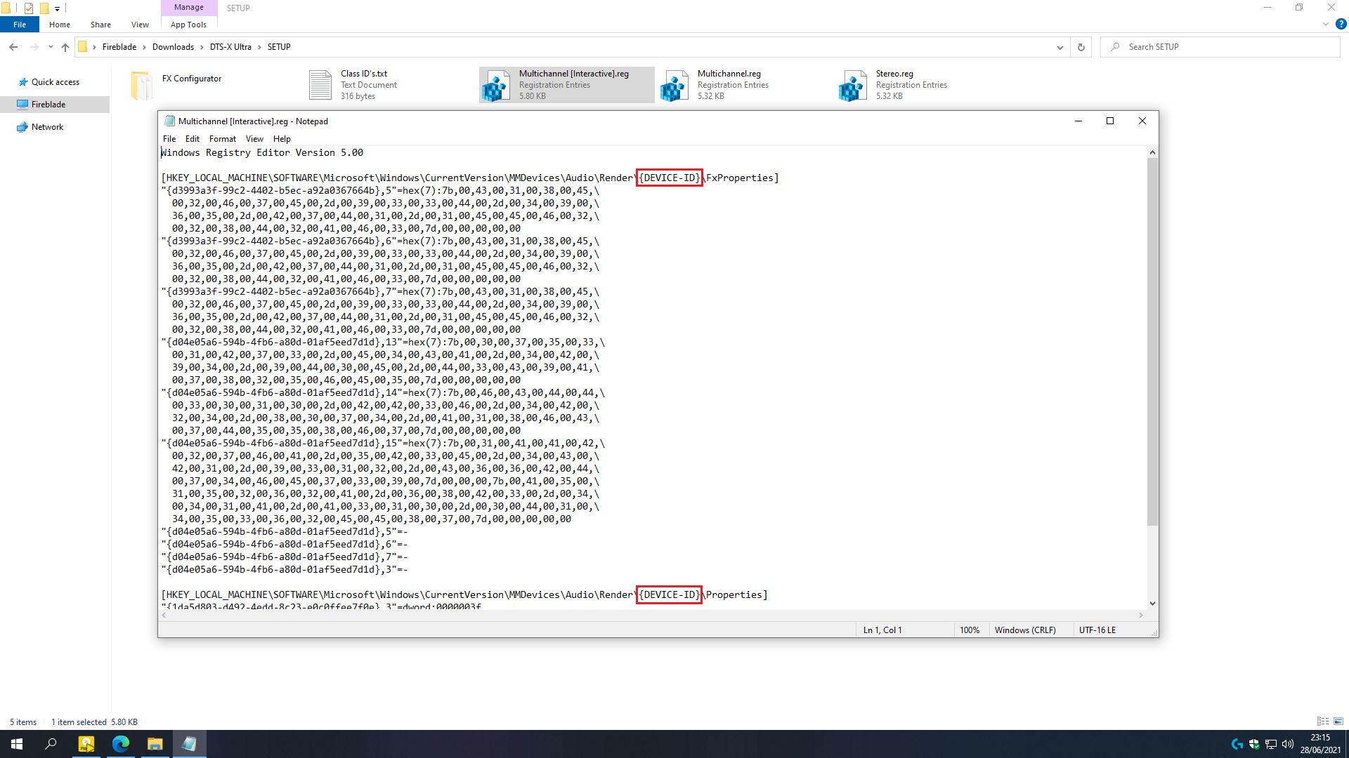Open the Notepad File menu
Viewport: 1349px width, 758px height.
point(169,139)
